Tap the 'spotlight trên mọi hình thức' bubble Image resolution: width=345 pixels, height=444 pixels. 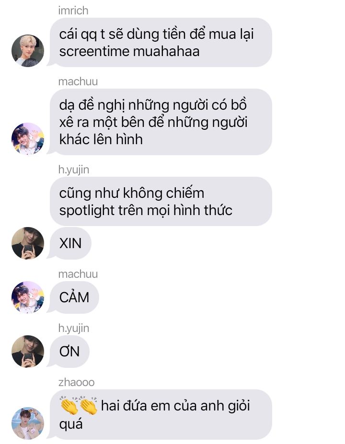(161, 201)
